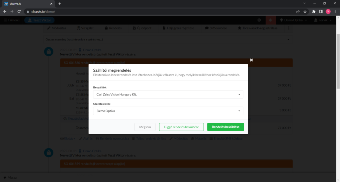Reload the page with browser refresh icon
Image resolution: width=340 pixels, height=182 pixels.
[x=19, y=12]
